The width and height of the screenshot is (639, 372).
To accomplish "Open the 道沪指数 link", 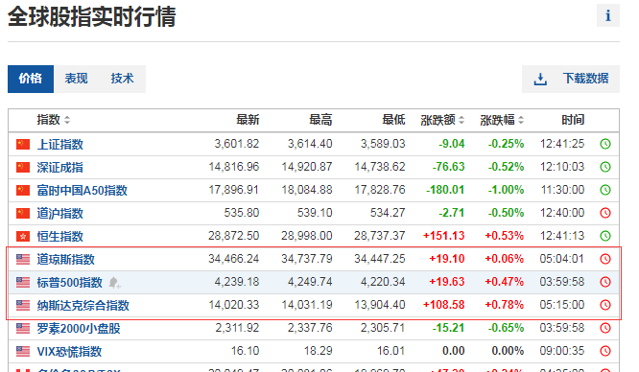I will (59, 213).
